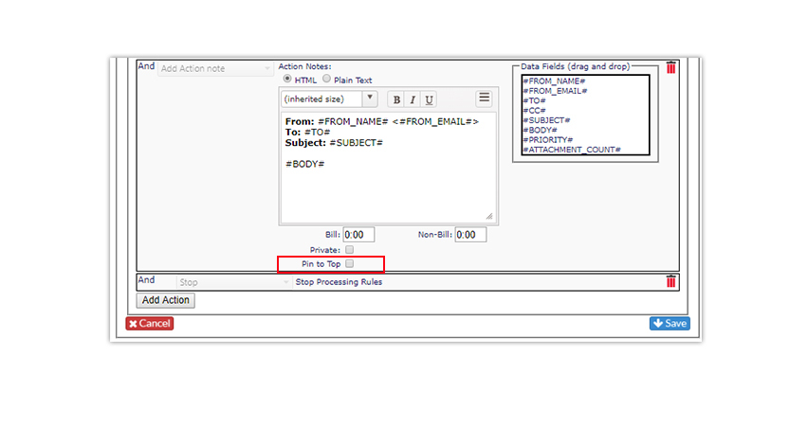Delete the Stop Processing Rules action
Viewport: 808px width, 428px height.
pos(670,281)
